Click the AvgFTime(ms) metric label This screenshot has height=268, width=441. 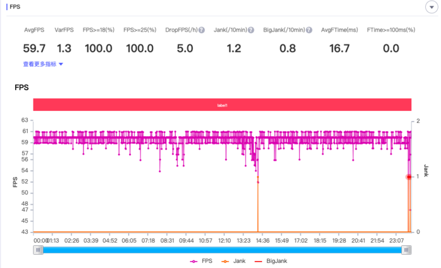tap(340, 30)
